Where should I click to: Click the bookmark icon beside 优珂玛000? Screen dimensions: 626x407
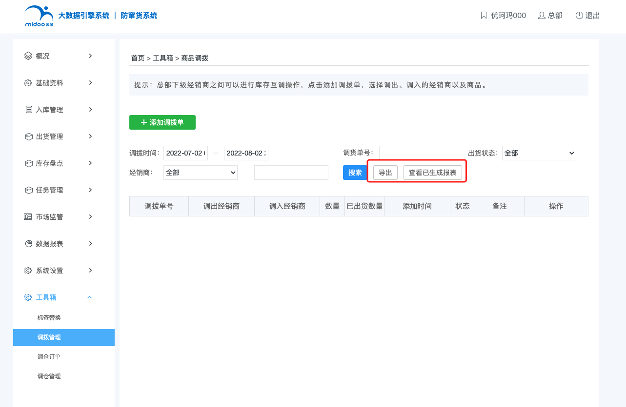(x=484, y=16)
